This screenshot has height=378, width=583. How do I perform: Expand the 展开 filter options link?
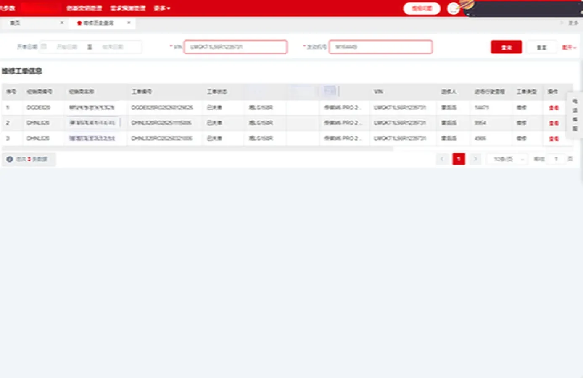point(569,47)
